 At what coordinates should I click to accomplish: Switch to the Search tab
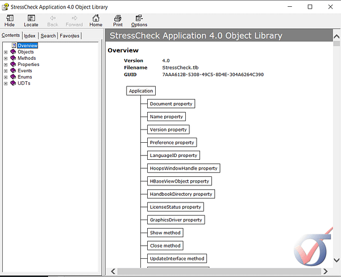pyautogui.click(x=48, y=36)
